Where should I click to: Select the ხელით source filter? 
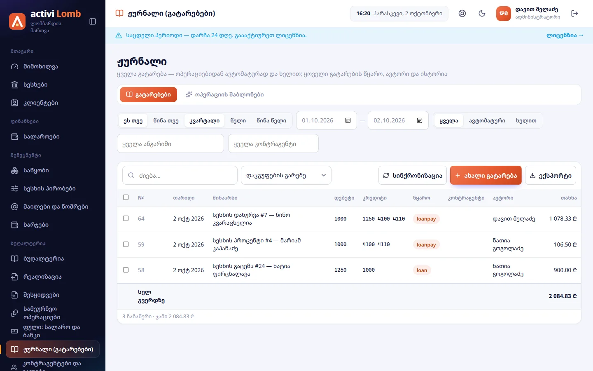[x=526, y=121]
